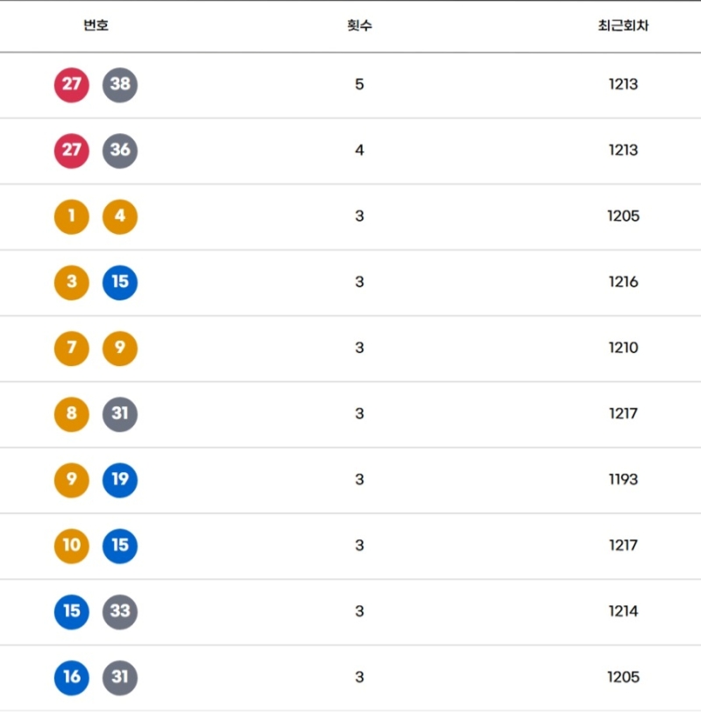Click the 번호 column header
Viewport: 701px width, 712px height.
point(96,25)
